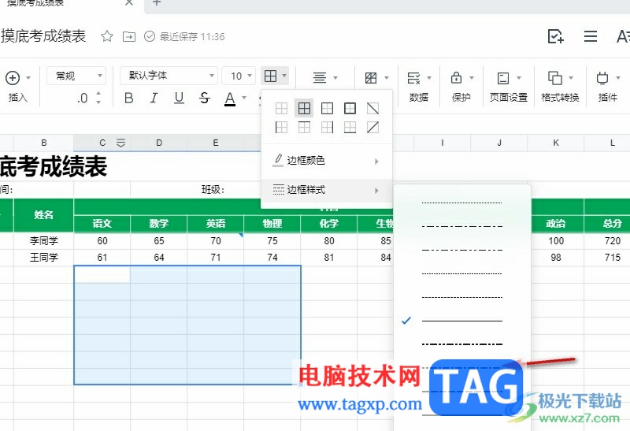Toggle strikethrough formatting
630x431 pixels.
pyautogui.click(x=205, y=98)
